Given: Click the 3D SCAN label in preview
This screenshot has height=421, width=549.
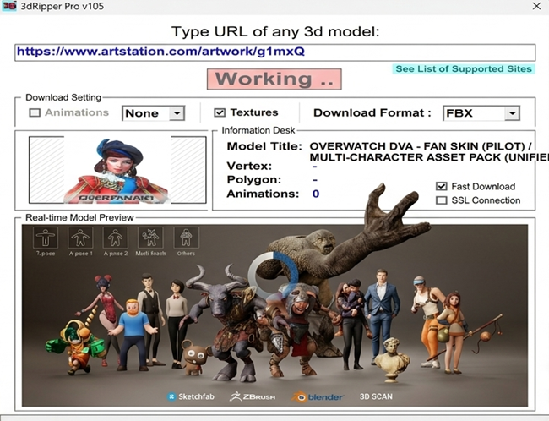Looking at the screenshot, I should click(376, 396).
